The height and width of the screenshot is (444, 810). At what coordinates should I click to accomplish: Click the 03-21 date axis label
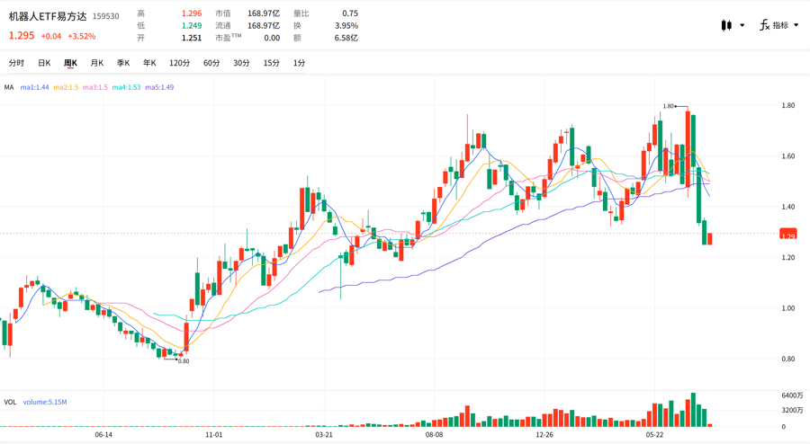tap(324, 435)
